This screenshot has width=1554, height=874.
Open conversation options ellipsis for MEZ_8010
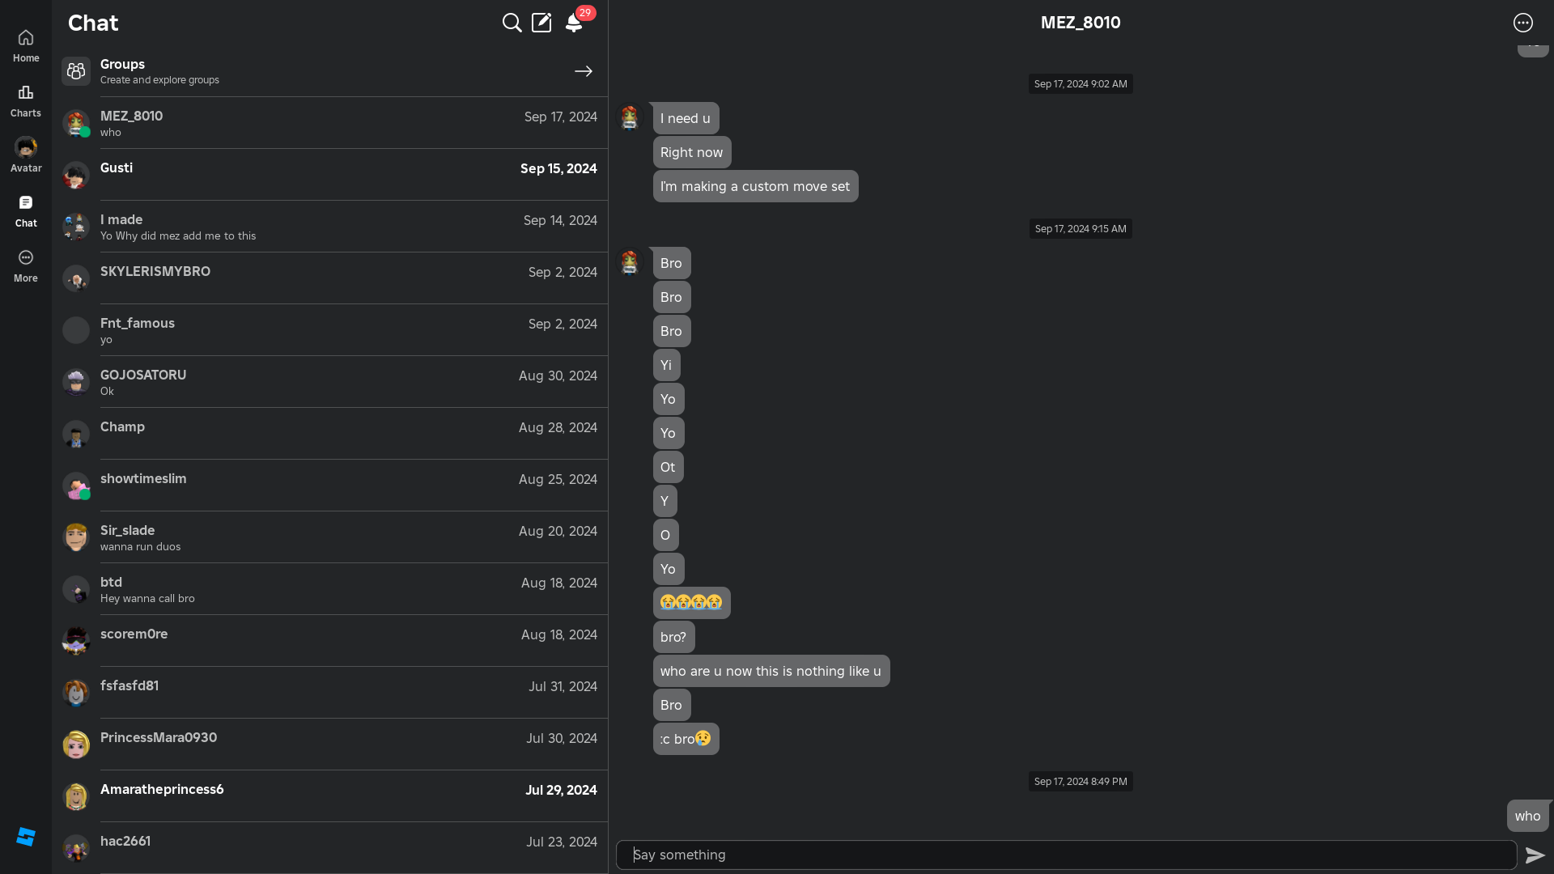pyautogui.click(x=1522, y=23)
